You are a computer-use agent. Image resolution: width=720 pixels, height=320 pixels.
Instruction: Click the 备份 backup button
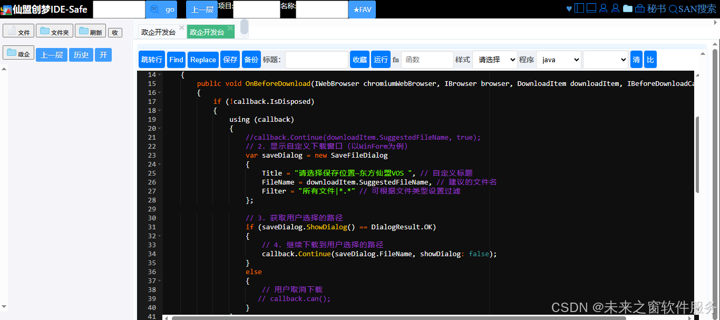coord(251,60)
